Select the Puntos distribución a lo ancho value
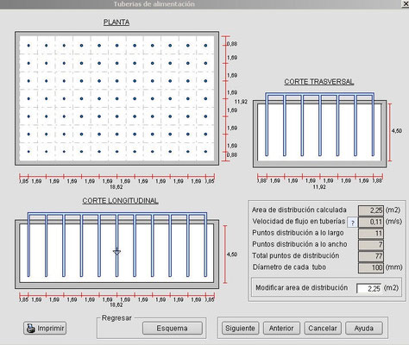This screenshot has width=409, height=345. click(x=371, y=245)
